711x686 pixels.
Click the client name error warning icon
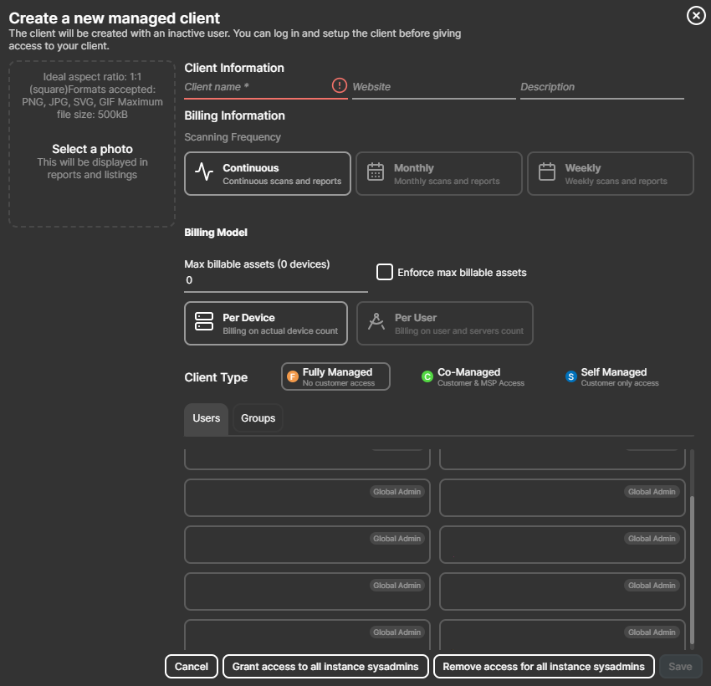[339, 85]
